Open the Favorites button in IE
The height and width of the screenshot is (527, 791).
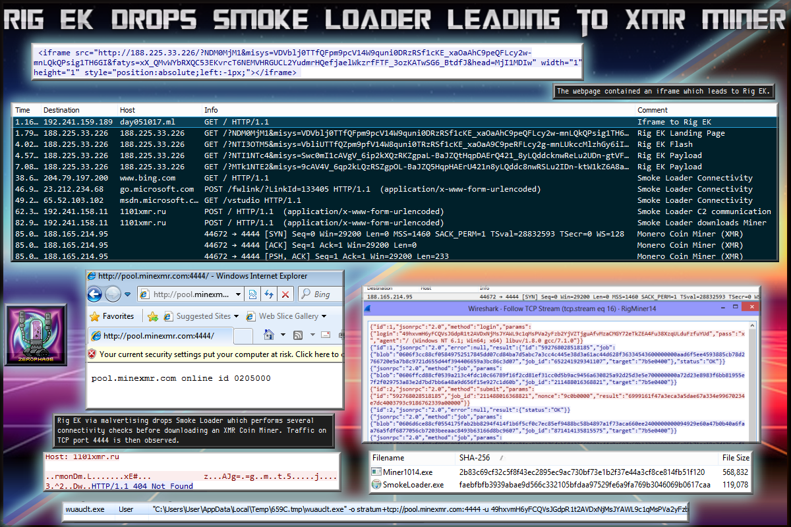(112, 316)
